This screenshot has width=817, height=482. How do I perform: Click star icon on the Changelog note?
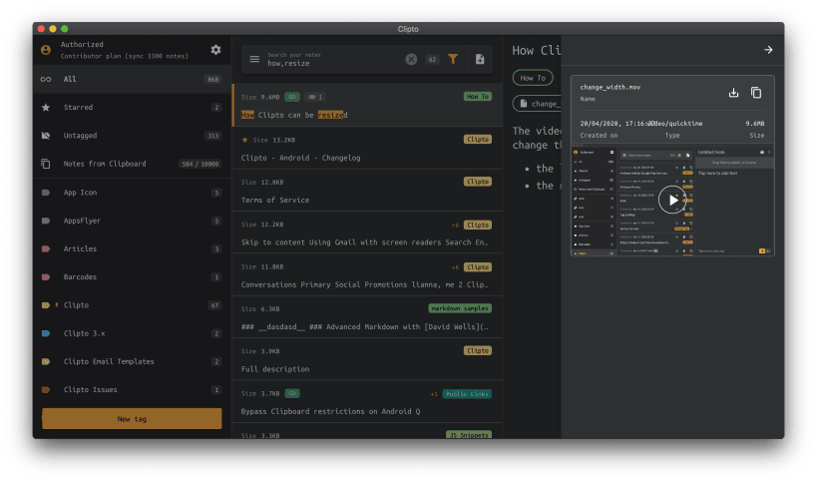[244, 140]
